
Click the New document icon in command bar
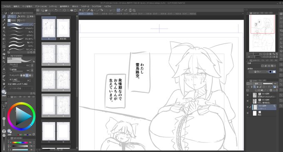coord(42,10)
